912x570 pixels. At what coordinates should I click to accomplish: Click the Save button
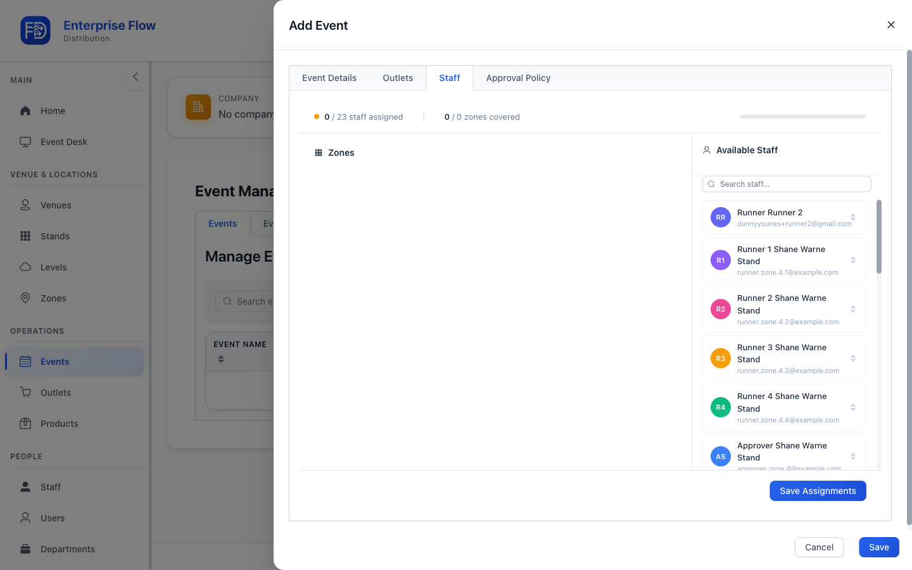pos(879,547)
